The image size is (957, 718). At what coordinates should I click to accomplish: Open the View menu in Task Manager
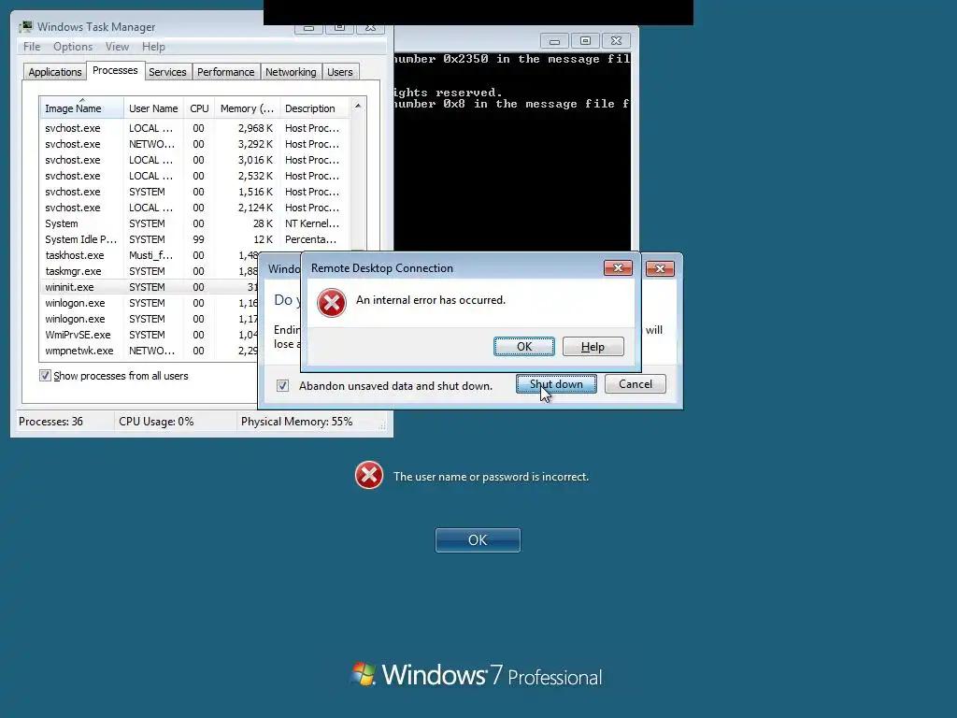pos(117,47)
